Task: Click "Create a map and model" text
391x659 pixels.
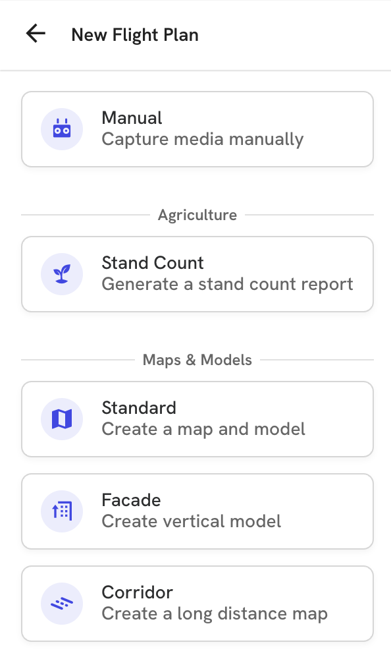Action: (x=203, y=430)
